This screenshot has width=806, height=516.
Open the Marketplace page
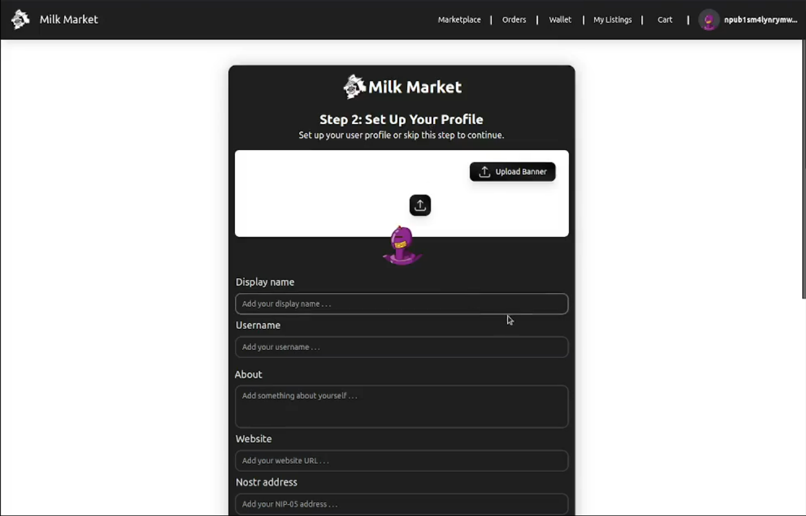[459, 20]
